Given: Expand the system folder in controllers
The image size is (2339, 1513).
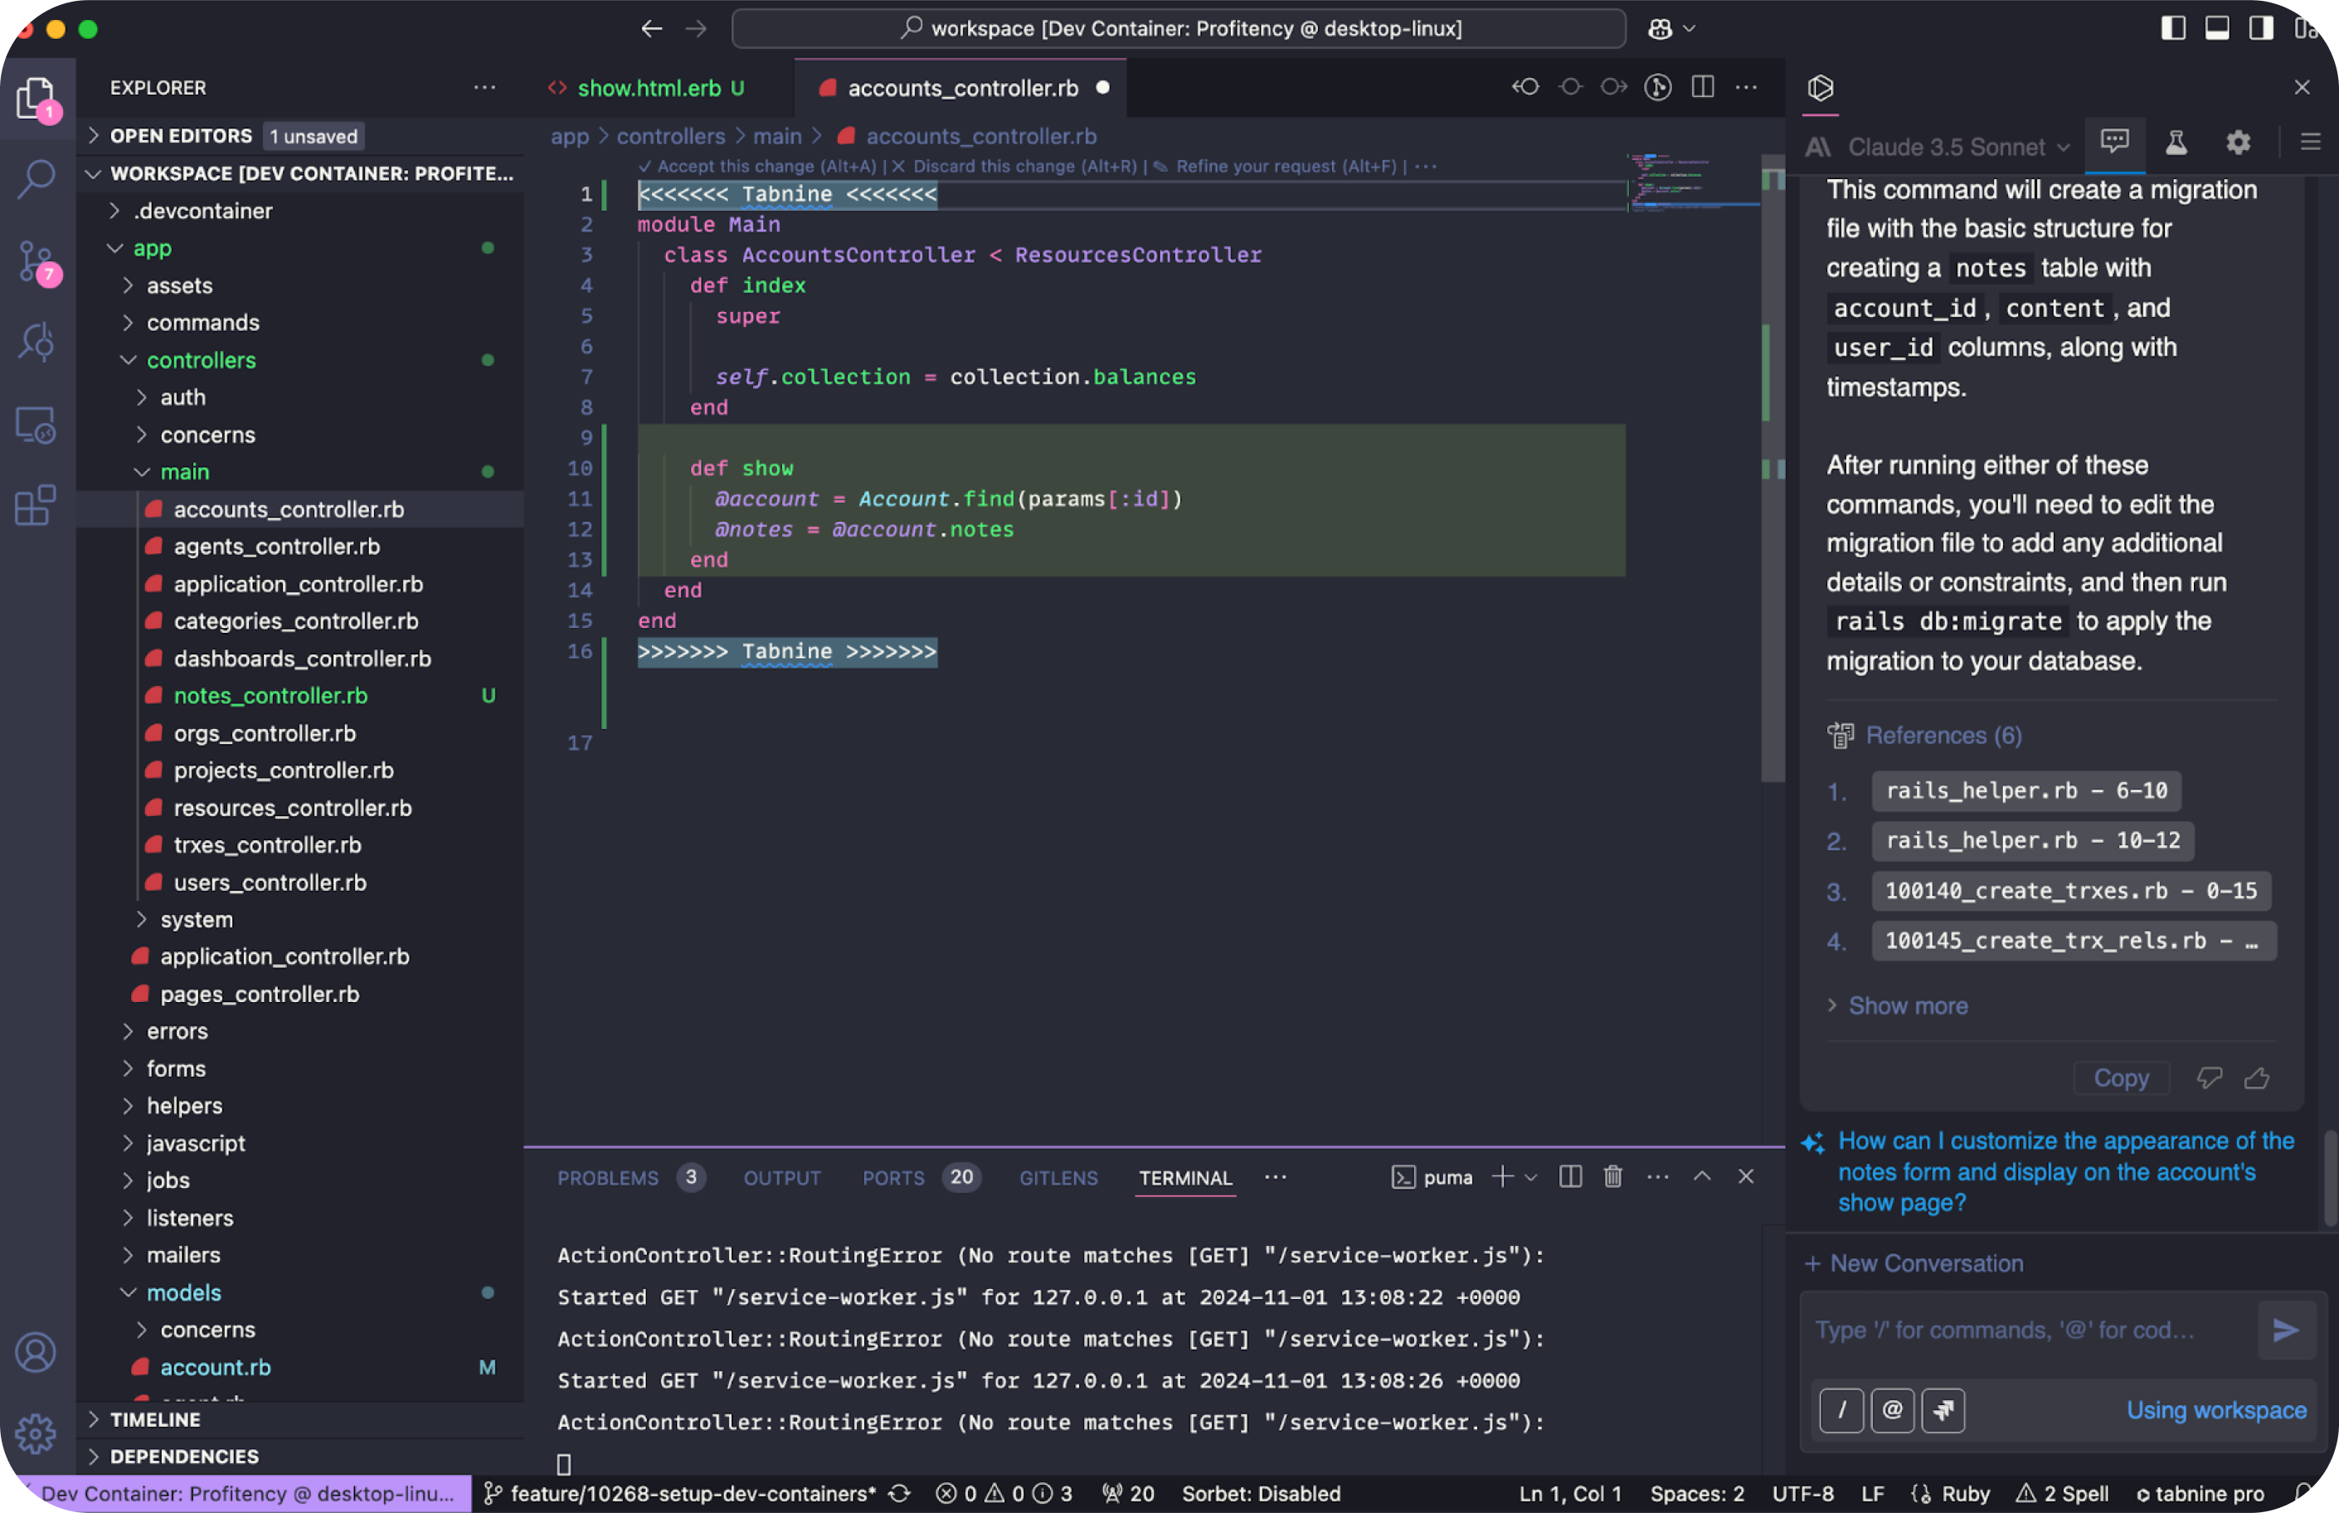Looking at the screenshot, I should (x=197, y=920).
